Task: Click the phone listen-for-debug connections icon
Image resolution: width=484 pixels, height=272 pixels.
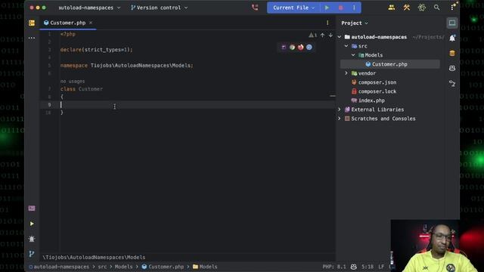Action: (x=255, y=8)
